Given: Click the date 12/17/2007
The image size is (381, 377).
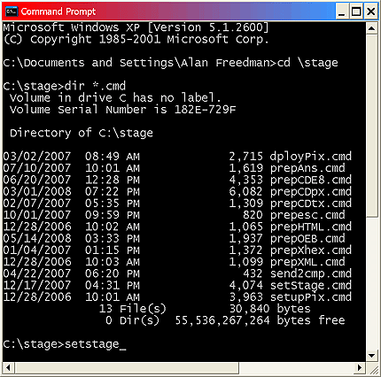Looking at the screenshot, I should (37, 285).
